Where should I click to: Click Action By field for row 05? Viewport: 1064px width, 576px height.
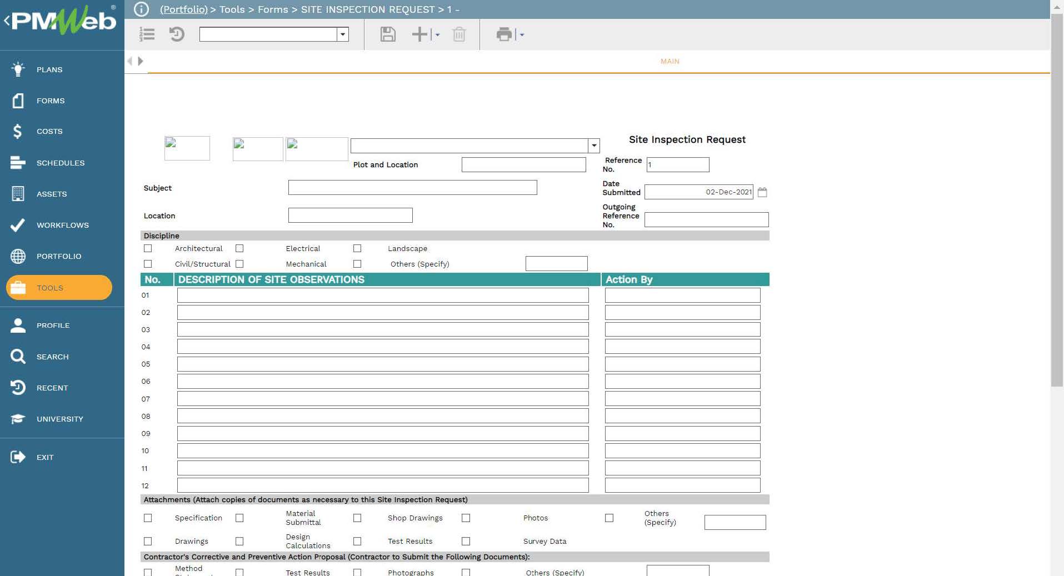pos(682,364)
